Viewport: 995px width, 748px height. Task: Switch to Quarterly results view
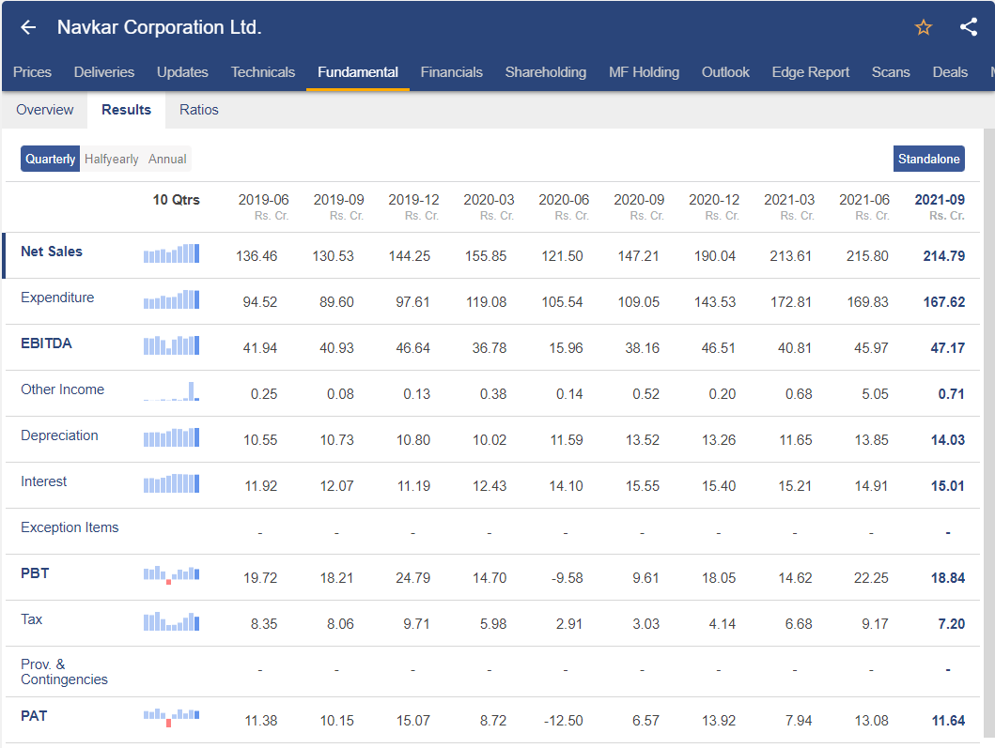click(x=50, y=159)
